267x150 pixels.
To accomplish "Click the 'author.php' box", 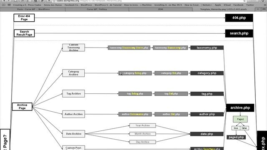I will coord(207,114).
